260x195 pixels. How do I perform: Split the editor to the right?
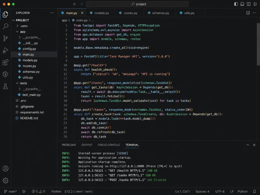click(x=248, y=13)
